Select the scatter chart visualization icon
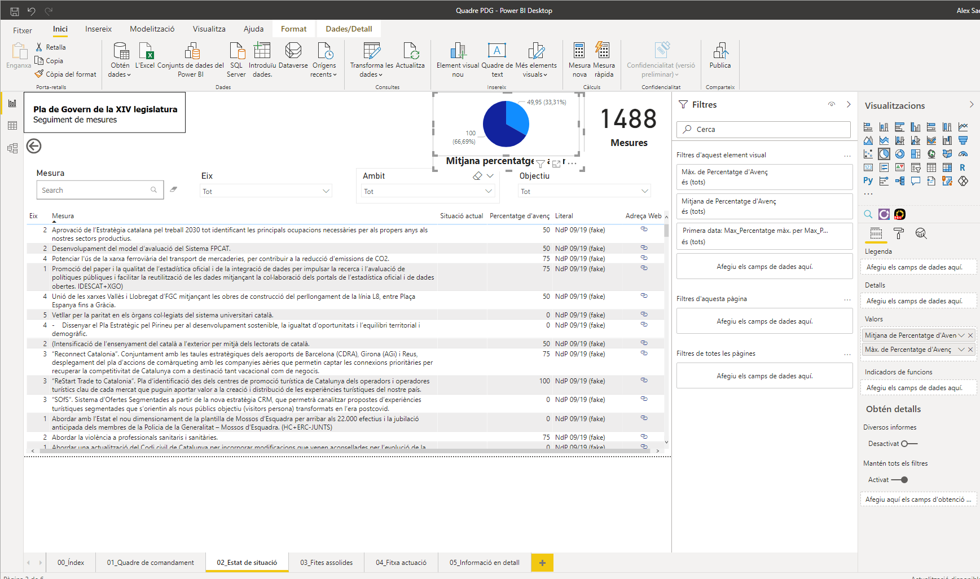The width and height of the screenshot is (980, 579). (868, 154)
